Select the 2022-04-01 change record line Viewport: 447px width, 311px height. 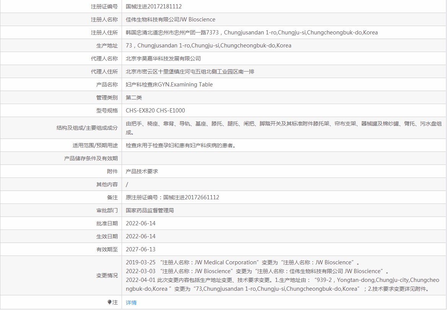(283, 284)
